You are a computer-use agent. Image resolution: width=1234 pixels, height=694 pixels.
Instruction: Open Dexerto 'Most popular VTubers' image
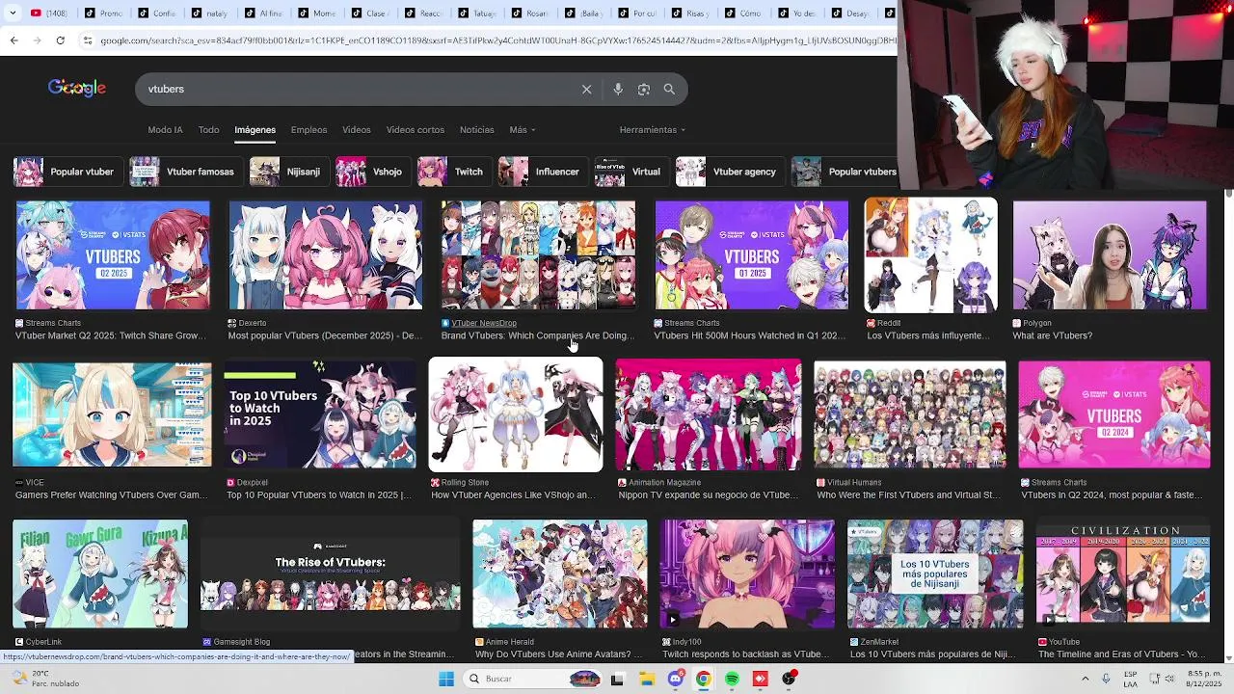[326, 254]
